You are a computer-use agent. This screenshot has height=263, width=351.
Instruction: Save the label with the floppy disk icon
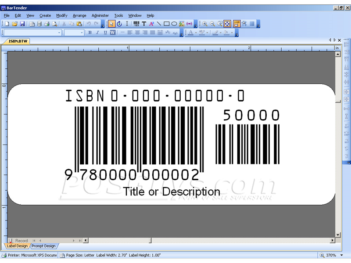click(22, 24)
